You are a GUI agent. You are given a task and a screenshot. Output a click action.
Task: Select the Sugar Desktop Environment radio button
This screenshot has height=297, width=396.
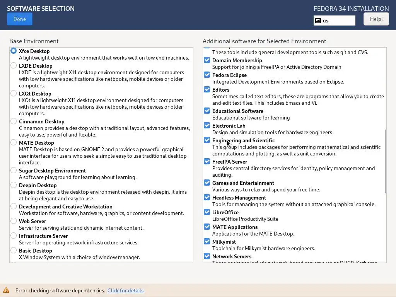(x=14, y=170)
